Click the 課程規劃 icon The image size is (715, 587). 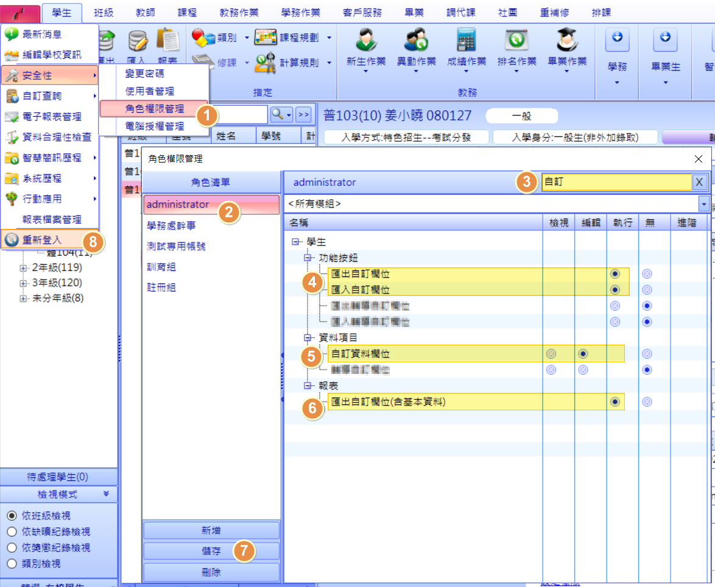pos(266,37)
